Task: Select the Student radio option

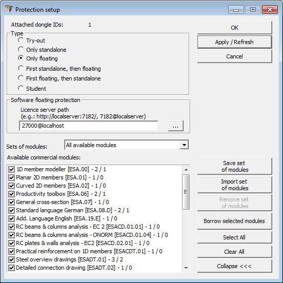Action: [x=21, y=88]
